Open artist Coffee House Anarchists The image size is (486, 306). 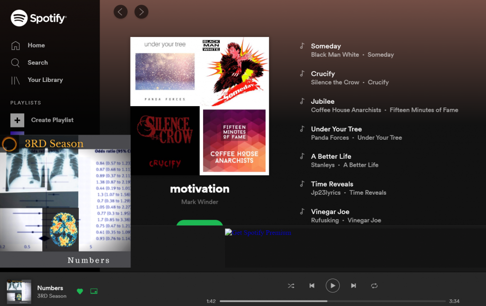346,110
